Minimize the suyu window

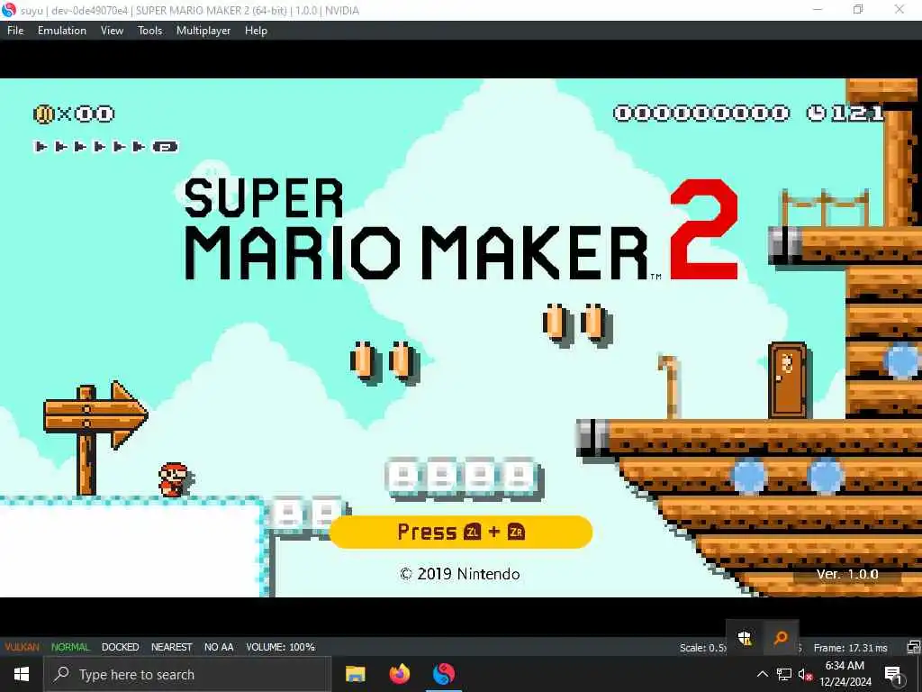pos(818,9)
